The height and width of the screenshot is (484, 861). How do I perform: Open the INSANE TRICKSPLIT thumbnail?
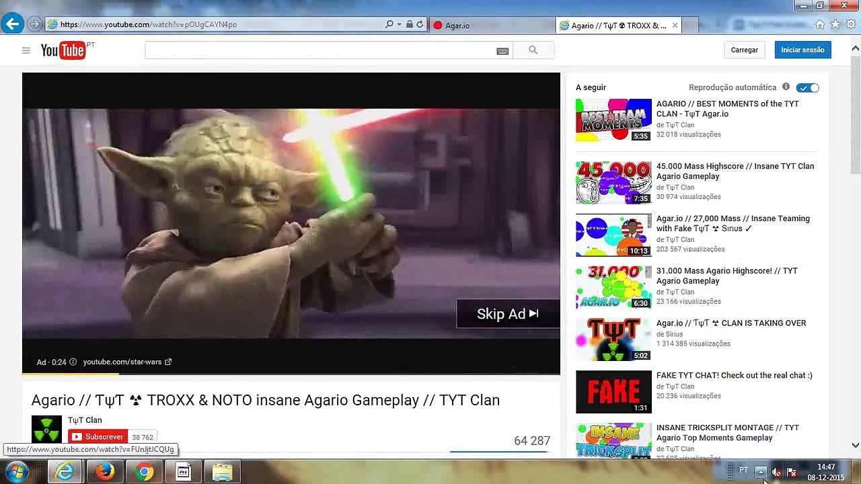(x=613, y=440)
